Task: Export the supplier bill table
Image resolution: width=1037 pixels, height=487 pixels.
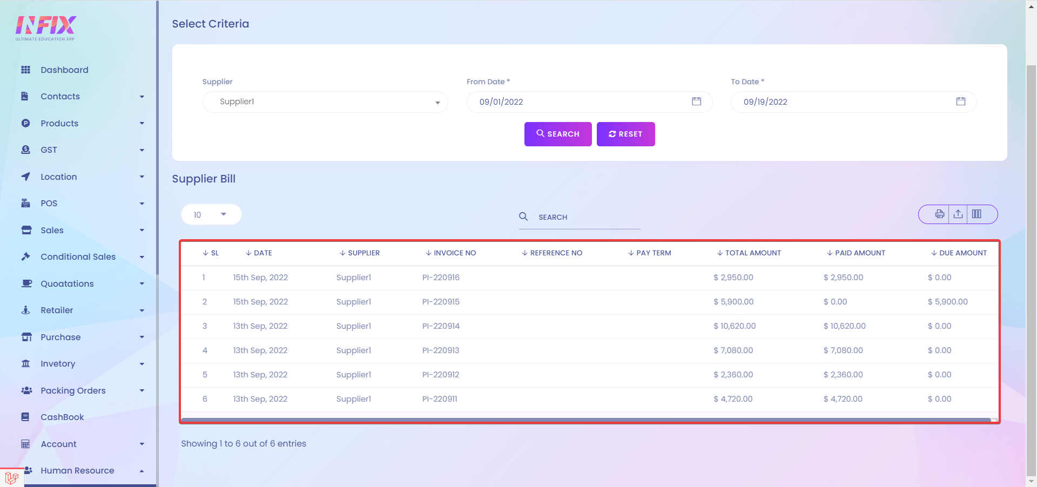Action: tap(958, 214)
